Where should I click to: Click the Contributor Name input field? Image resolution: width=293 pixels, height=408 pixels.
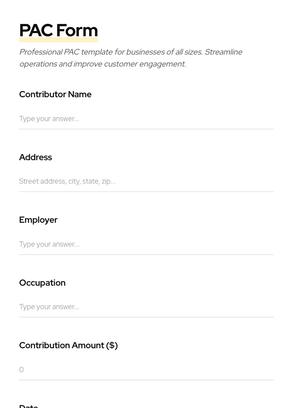pyautogui.click(x=146, y=119)
